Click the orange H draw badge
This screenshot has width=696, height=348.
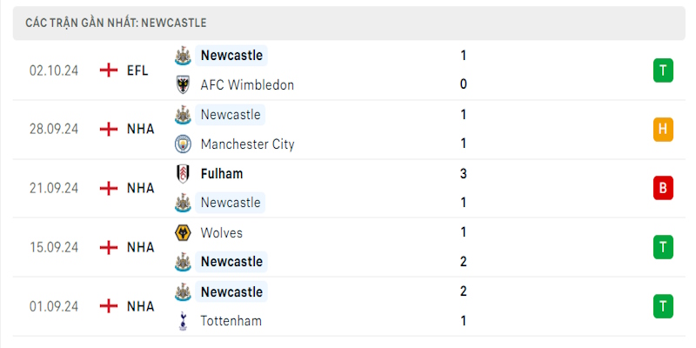point(663,129)
